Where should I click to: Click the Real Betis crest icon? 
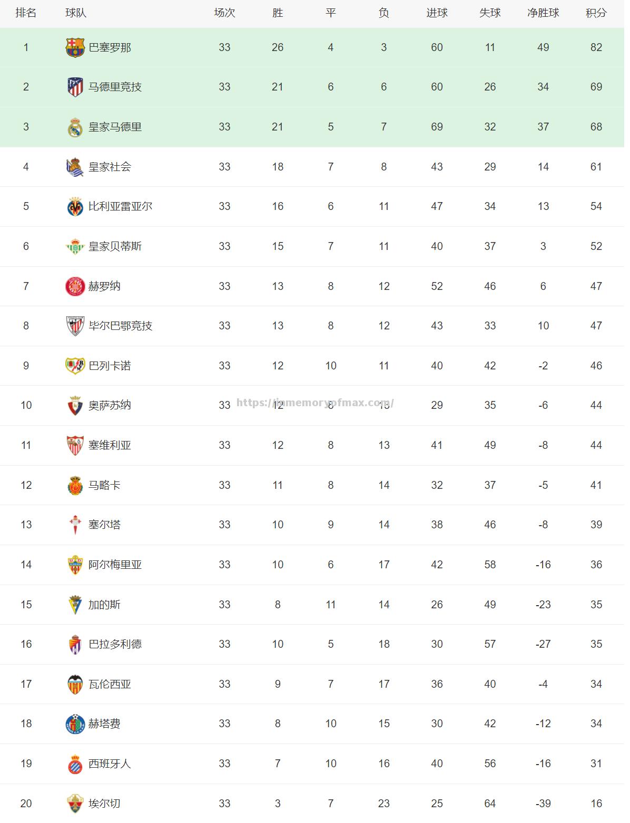[75, 246]
